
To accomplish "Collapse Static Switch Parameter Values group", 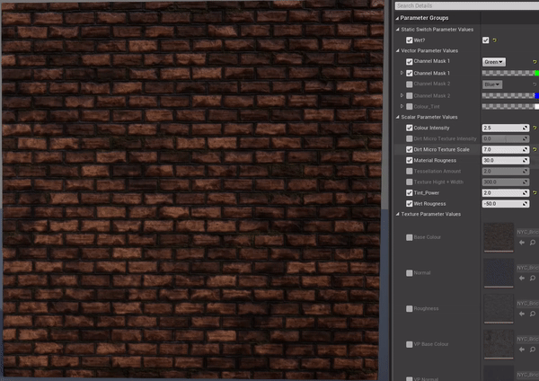I will tap(398, 30).
